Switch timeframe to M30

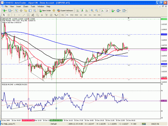[x=76, y=15]
